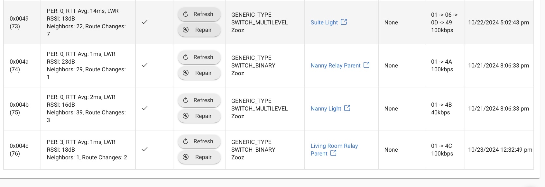Repair node 0x004b (75)

(199, 116)
